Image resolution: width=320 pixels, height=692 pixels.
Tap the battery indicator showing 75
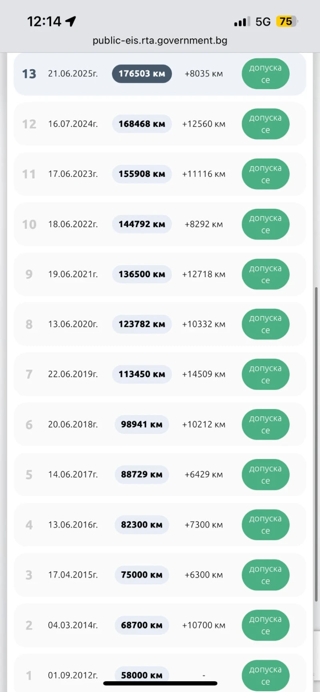[x=286, y=21]
